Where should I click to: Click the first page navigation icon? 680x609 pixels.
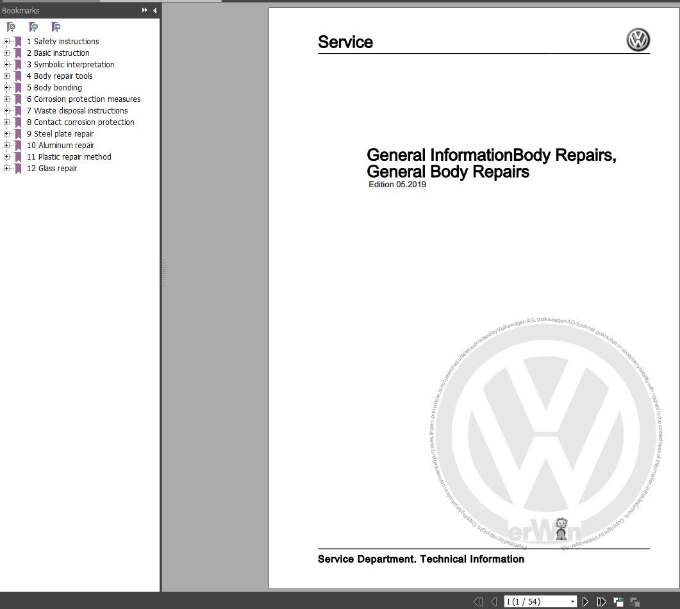(478, 601)
